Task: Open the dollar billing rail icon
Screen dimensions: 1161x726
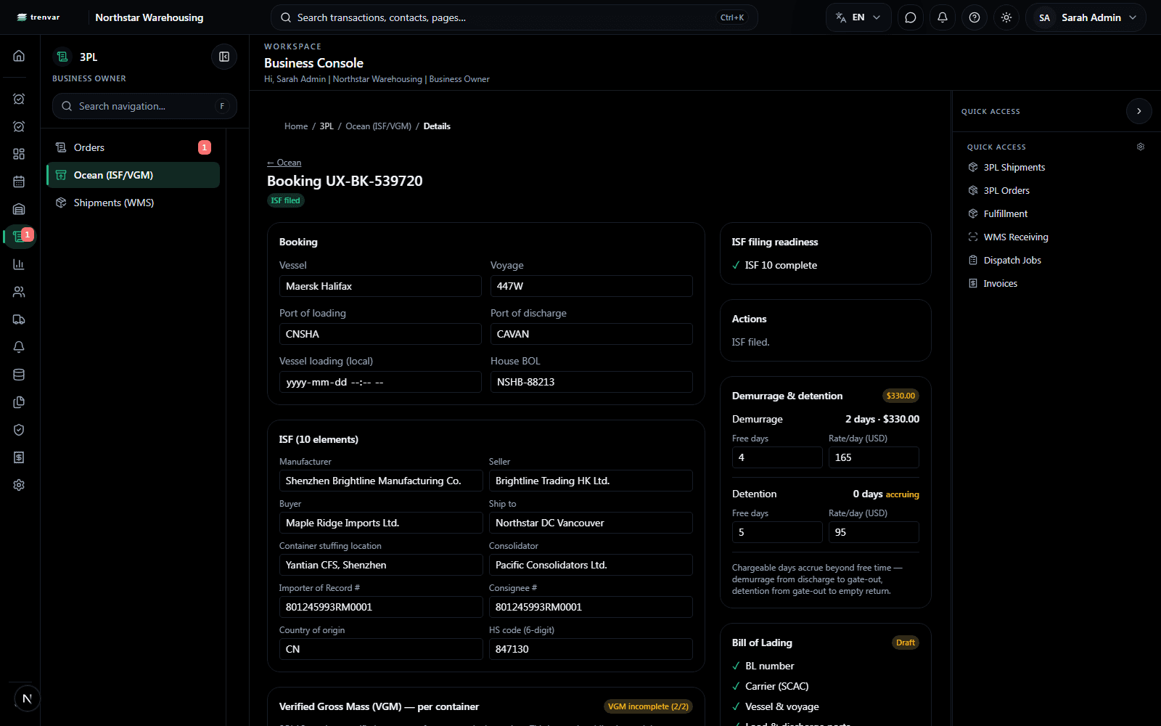Action: tap(19, 457)
